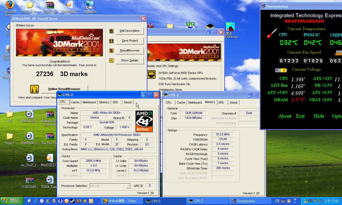Switch to 3DMark taskbar button
Viewport: 342px width, 205px height.
pos(122,201)
